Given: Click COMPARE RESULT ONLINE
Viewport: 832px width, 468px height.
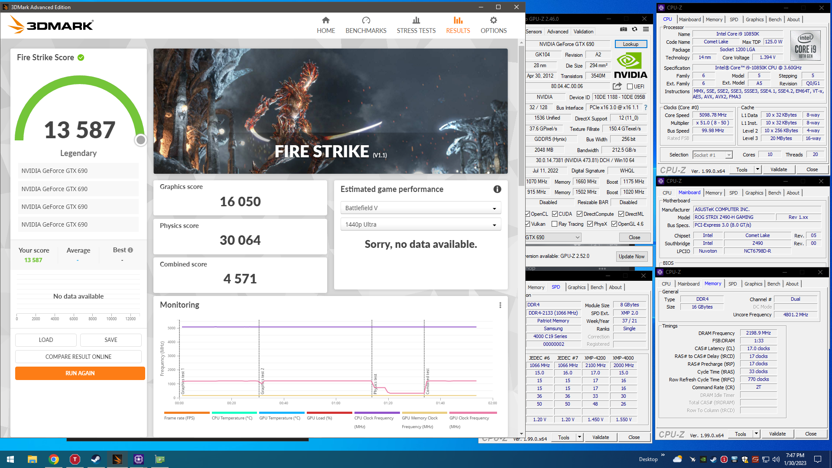Looking at the screenshot, I should coord(78,357).
